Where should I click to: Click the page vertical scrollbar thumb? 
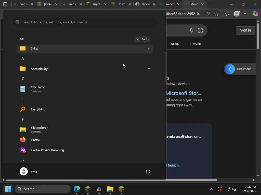coord(258,36)
